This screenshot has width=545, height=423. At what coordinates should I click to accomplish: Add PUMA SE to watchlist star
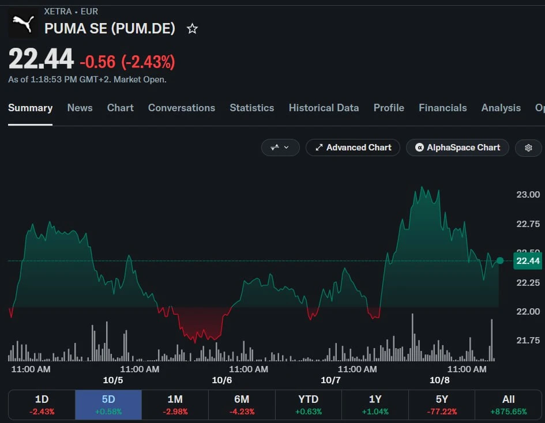(192, 28)
